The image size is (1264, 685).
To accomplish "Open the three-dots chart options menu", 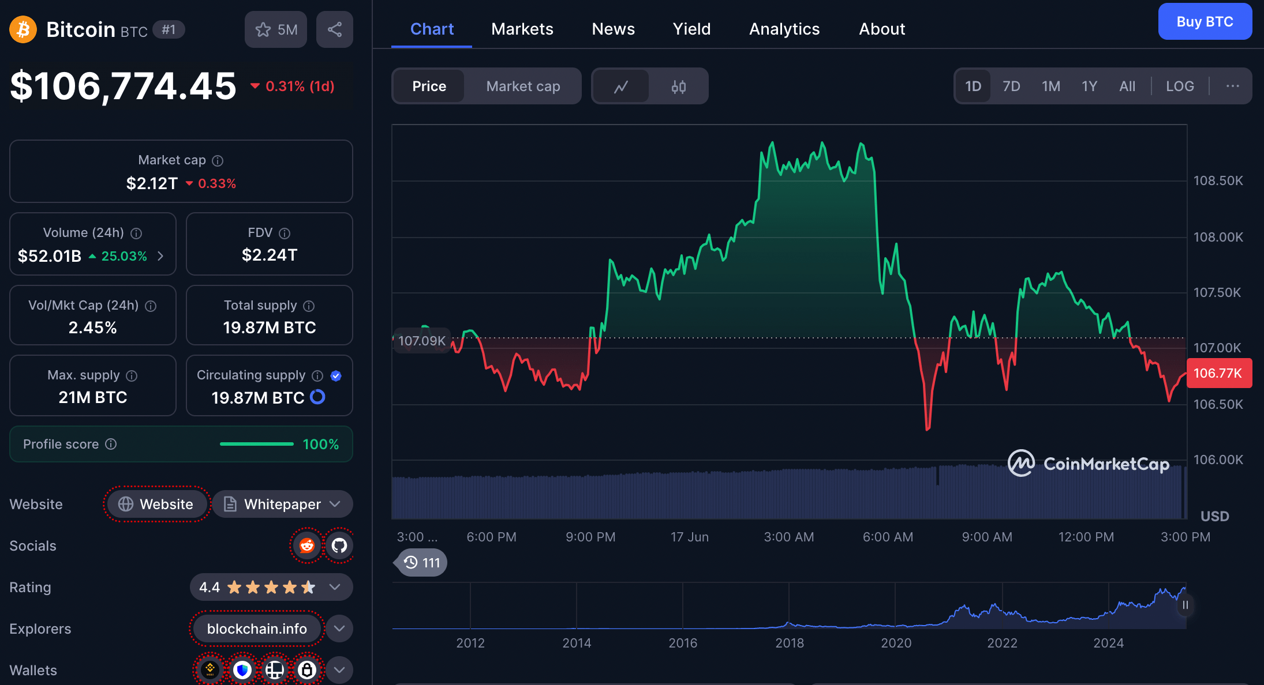I will (x=1232, y=86).
